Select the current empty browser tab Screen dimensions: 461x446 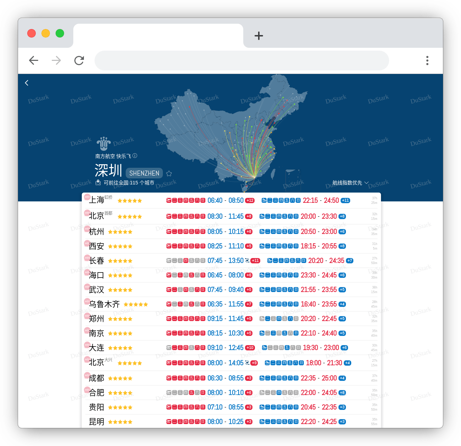pos(158,36)
